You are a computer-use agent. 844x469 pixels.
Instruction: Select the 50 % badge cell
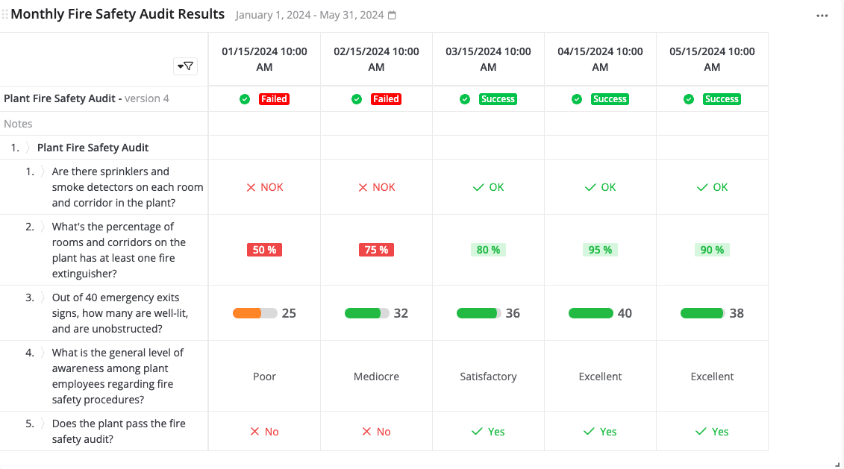tap(264, 250)
